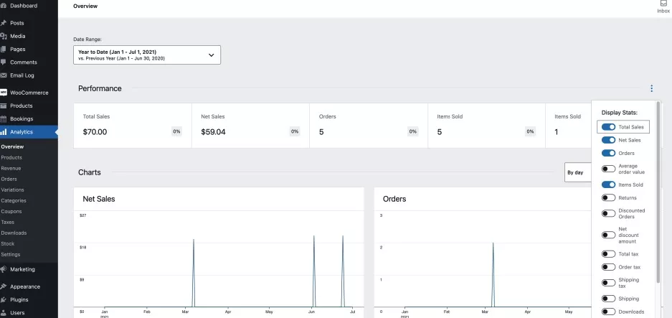Viewport: 672px width, 318px height.
Task: Click the Users person icon
Action: [x=3, y=313]
